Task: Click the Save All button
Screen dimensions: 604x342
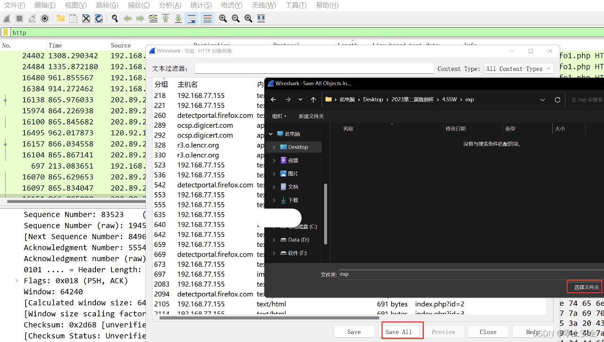Action: (398, 332)
